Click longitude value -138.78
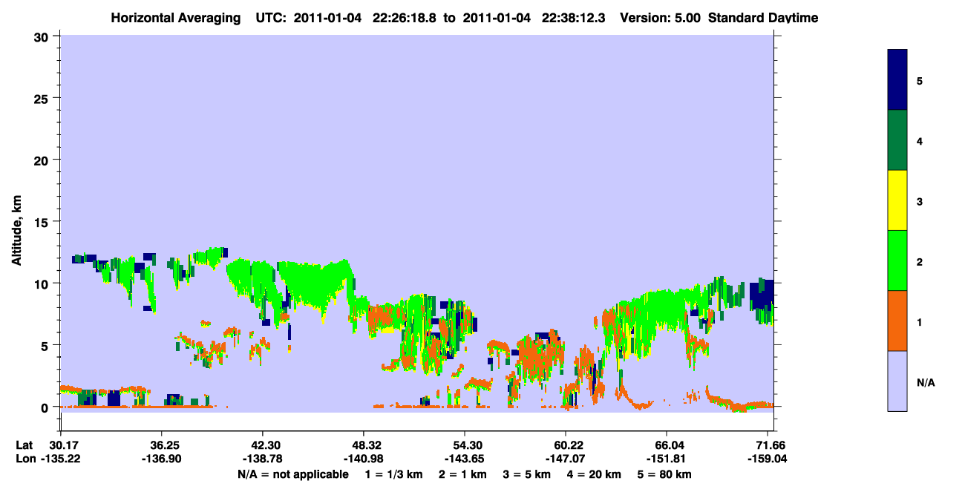Screen dimensions: 965x495 click(x=263, y=459)
